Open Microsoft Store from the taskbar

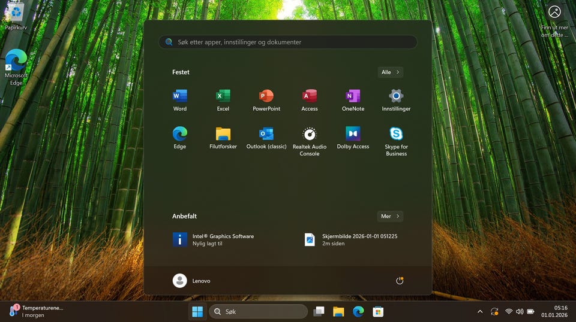click(378, 312)
